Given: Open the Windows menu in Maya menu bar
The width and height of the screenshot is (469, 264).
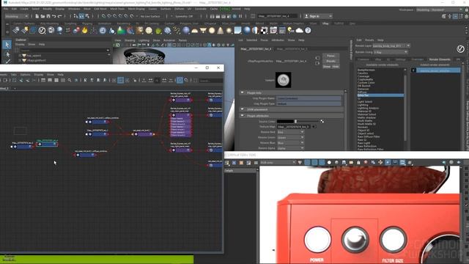Looking at the screenshot, I should (x=74, y=9).
